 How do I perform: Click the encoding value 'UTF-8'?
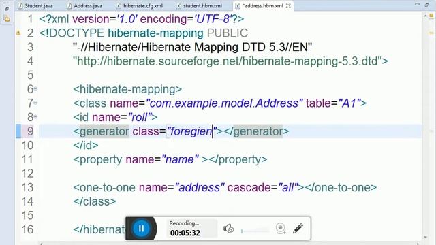[213, 19]
